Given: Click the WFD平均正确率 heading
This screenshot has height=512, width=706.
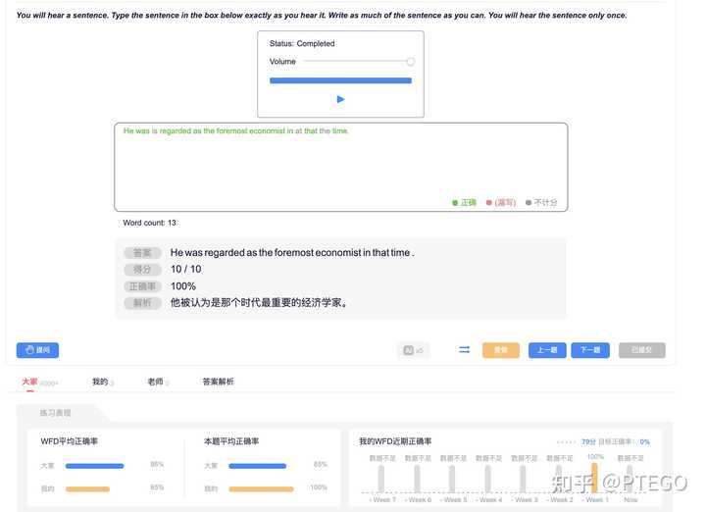Looking at the screenshot, I should point(70,441).
